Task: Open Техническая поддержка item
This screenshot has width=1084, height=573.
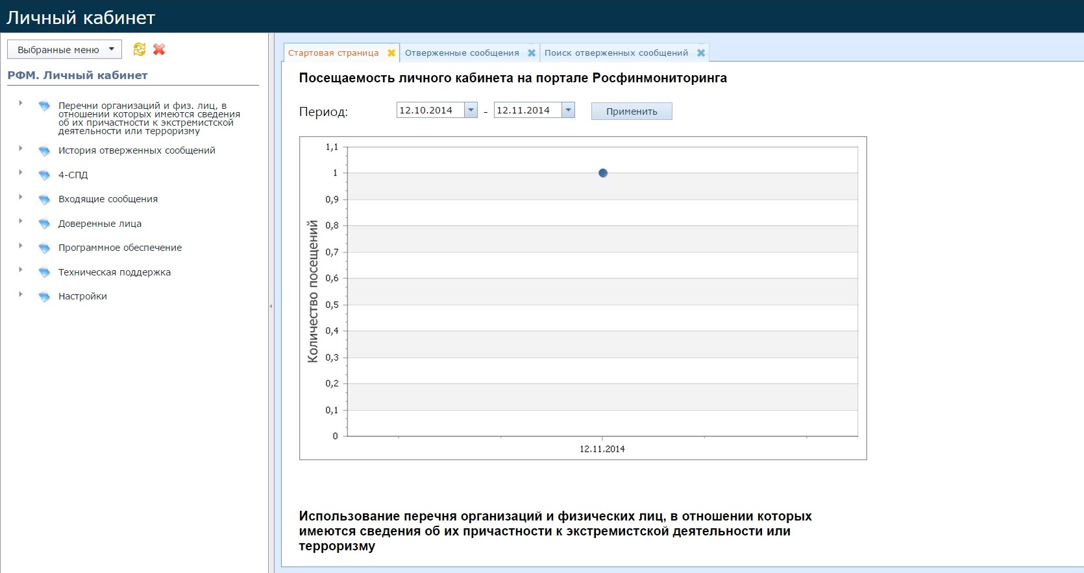Action: [x=114, y=272]
